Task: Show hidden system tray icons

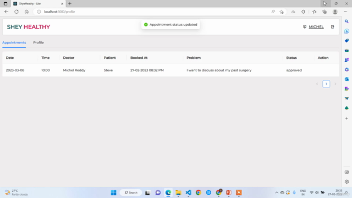Action: [277, 193]
